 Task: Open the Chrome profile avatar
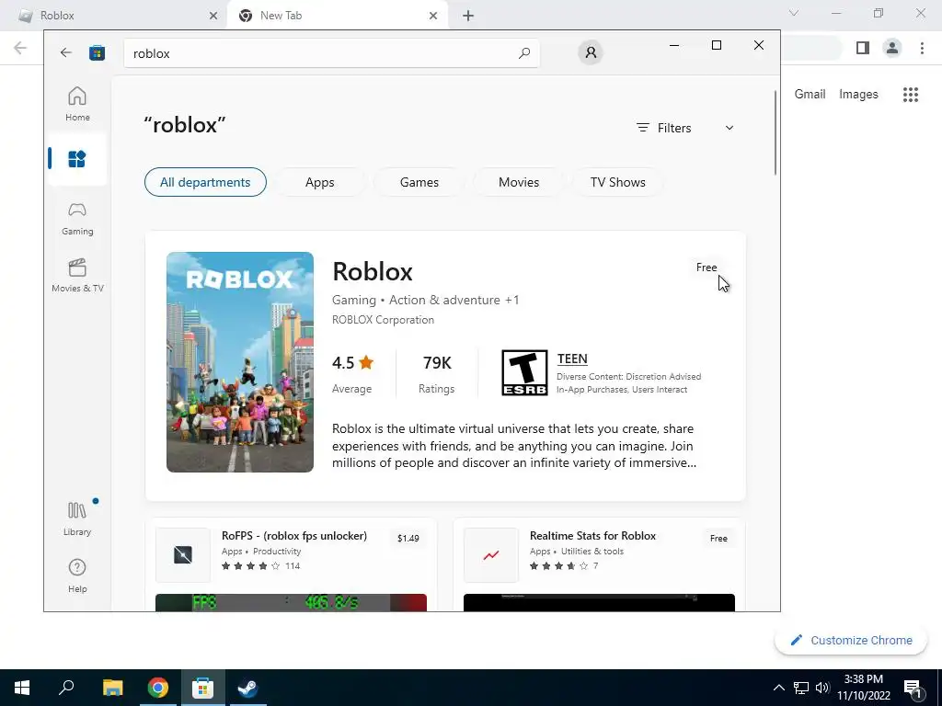(892, 48)
